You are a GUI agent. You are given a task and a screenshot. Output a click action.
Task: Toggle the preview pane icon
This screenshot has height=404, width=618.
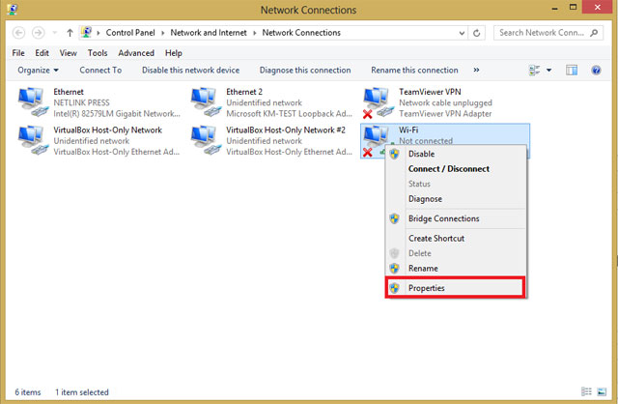coord(572,71)
